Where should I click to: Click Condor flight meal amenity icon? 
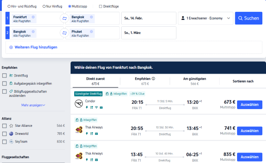click(x=91, y=107)
